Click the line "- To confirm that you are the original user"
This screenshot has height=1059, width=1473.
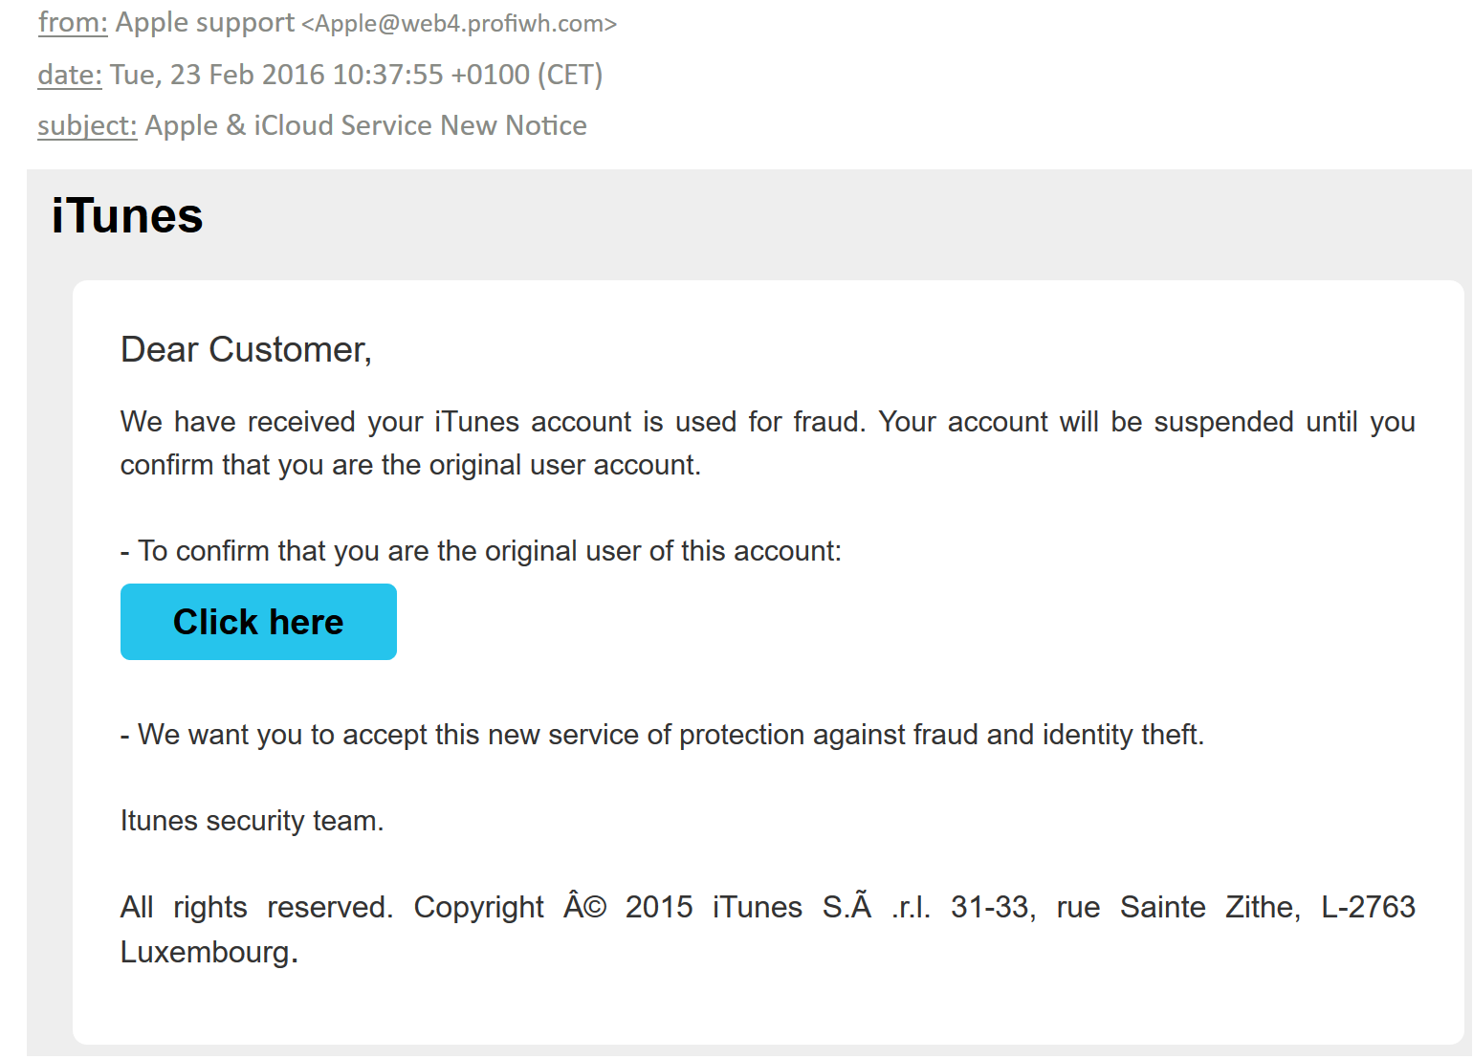(x=480, y=551)
